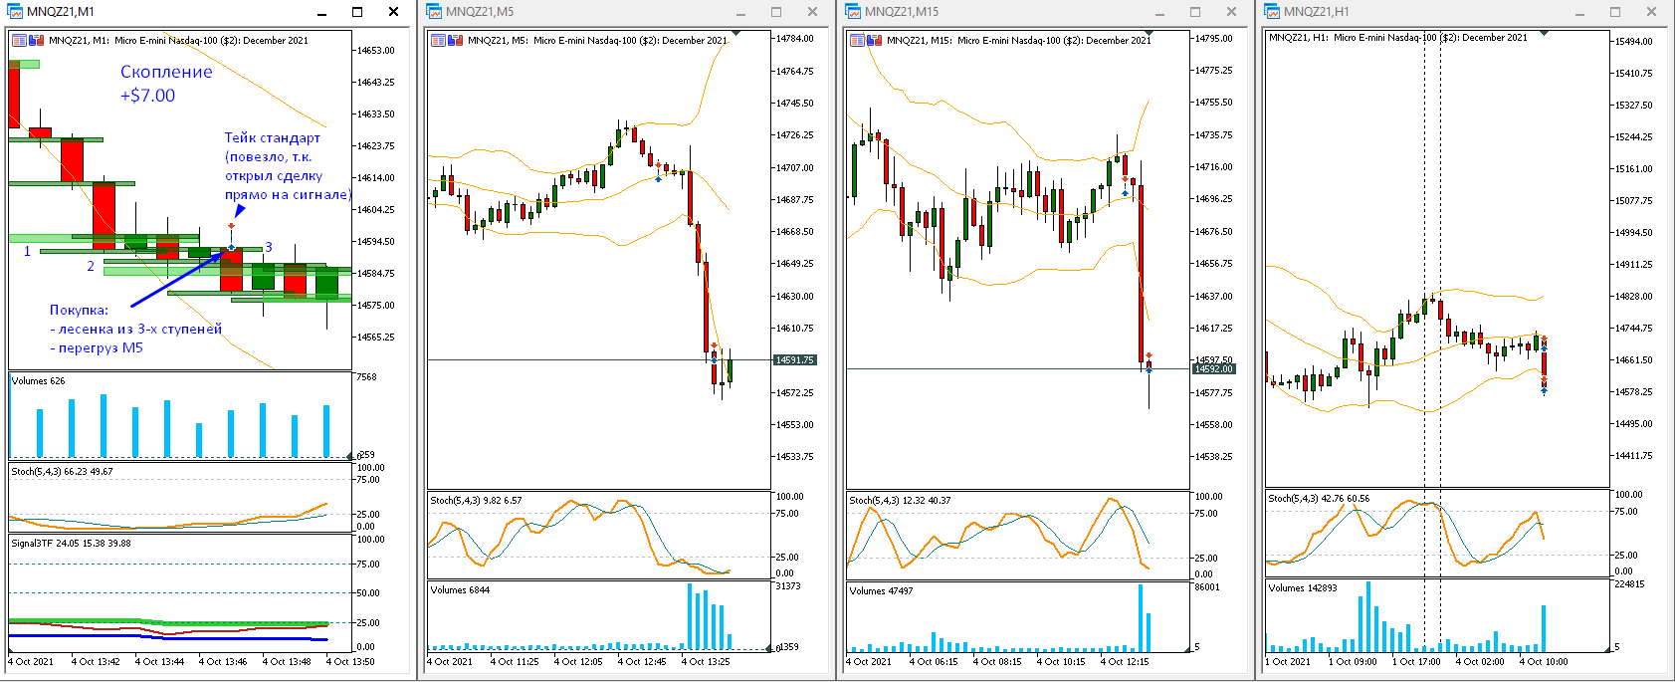The height and width of the screenshot is (682, 1675).
Task: Click the 'Volumes 47497' label on M15 chart
Action: click(x=882, y=591)
